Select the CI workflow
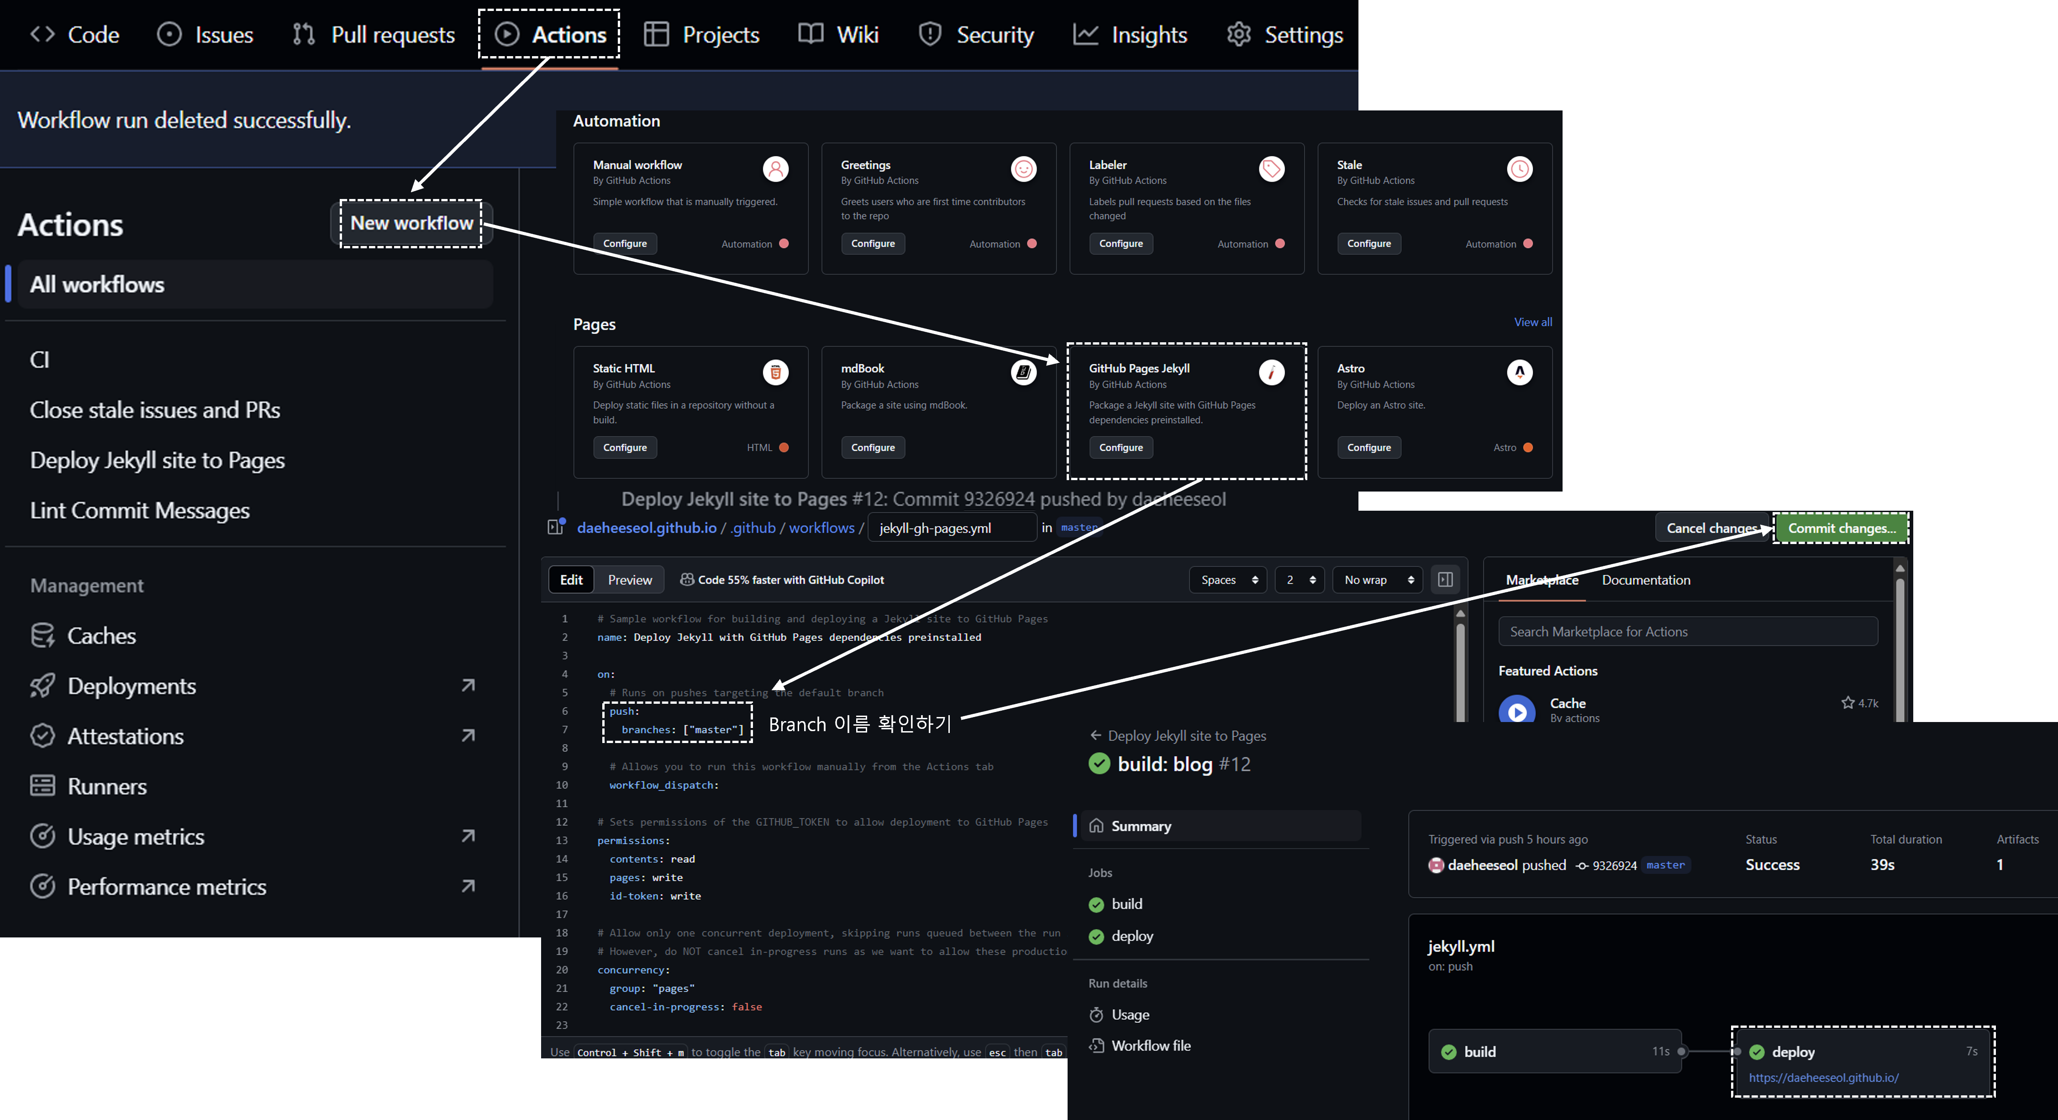This screenshot has height=1120, width=2058. coord(40,360)
